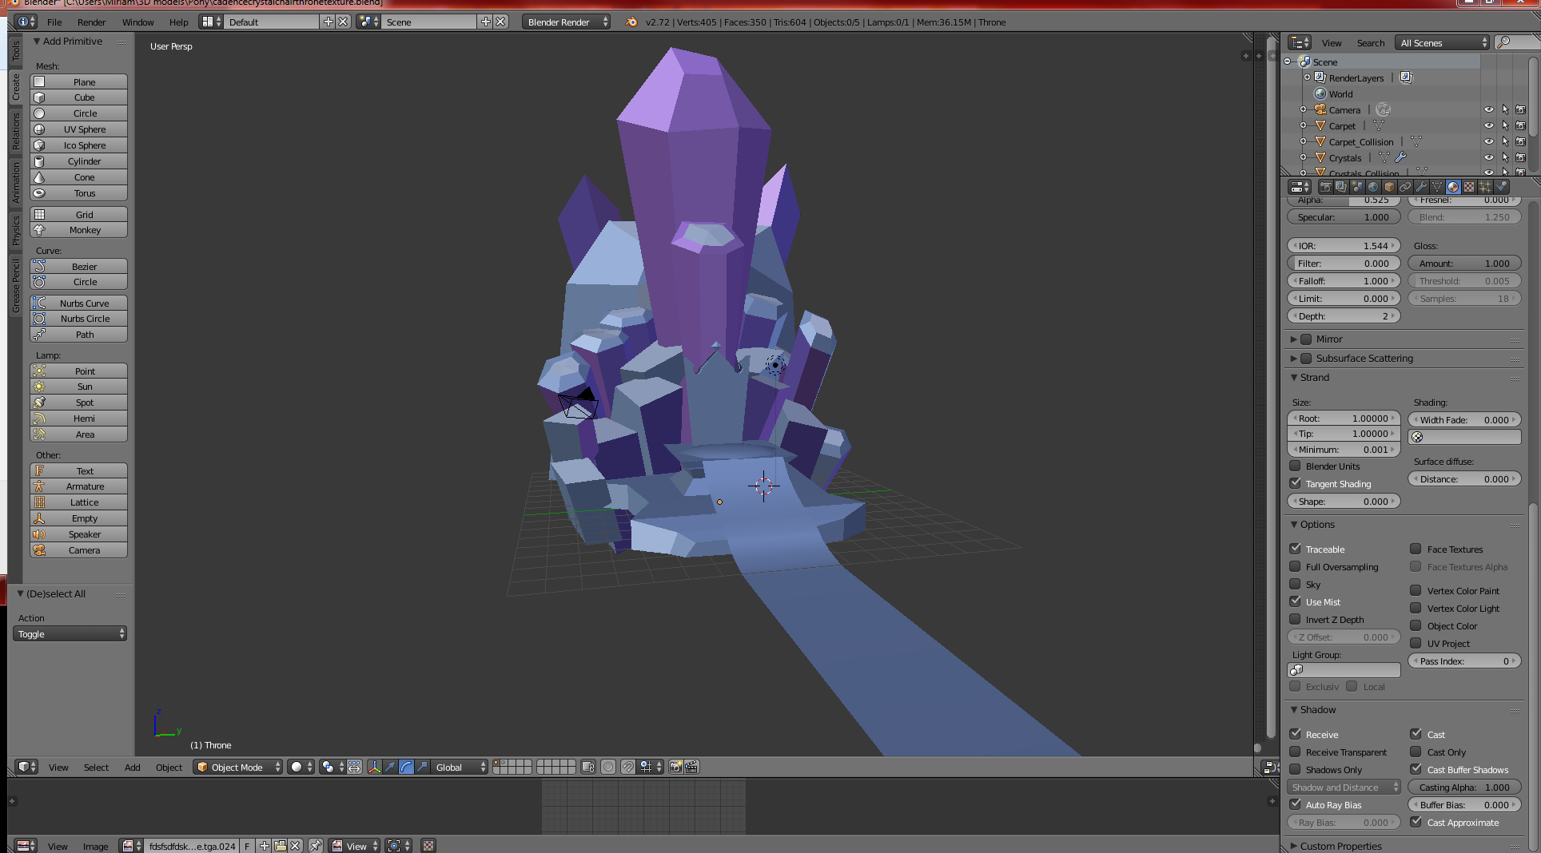This screenshot has width=1541, height=853.
Task: Add a Sun lamp
Action: click(78, 387)
